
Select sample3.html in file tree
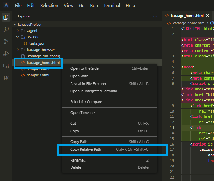click(39, 75)
